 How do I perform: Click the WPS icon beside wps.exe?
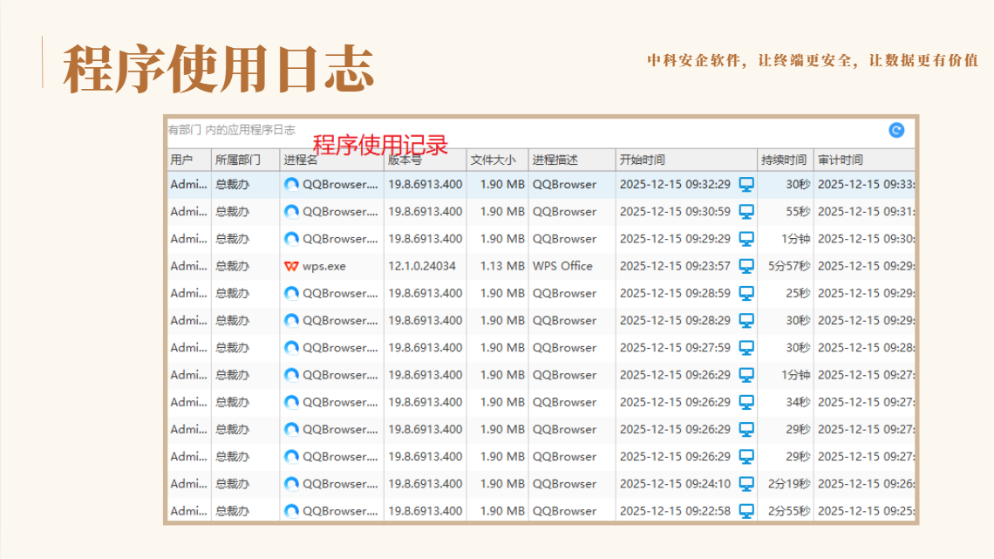point(291,266)
